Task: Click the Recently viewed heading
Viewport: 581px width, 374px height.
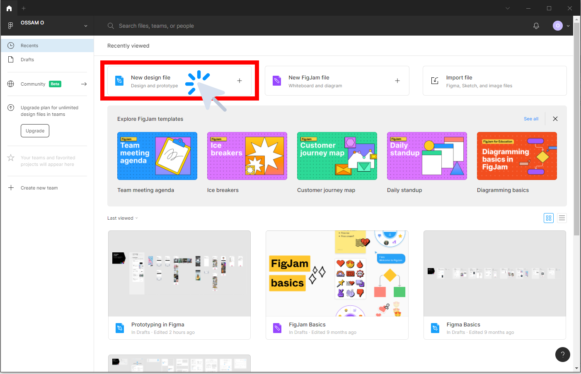Action: 128,46
